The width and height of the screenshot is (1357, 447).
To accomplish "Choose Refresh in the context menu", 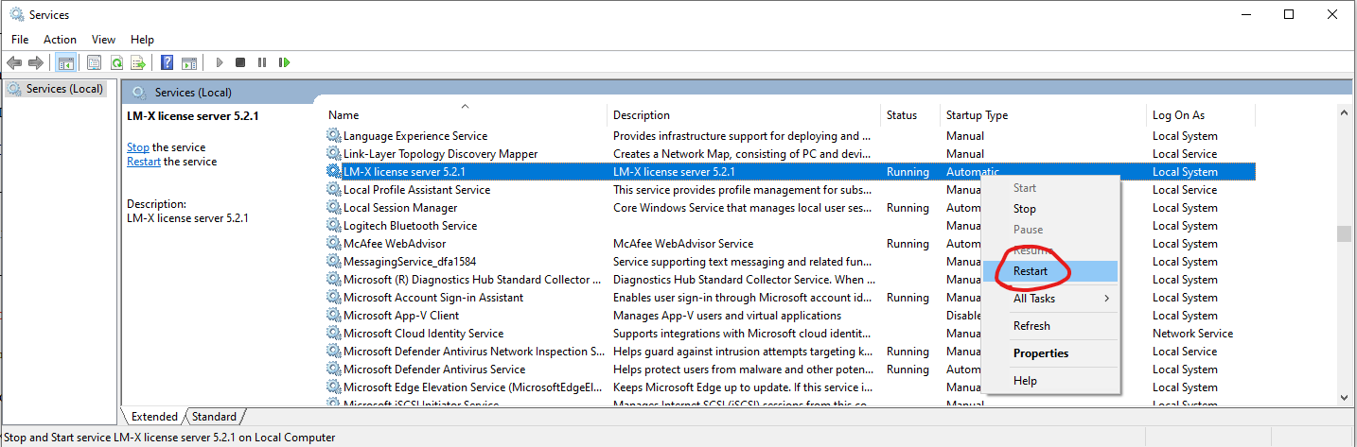I will [1050, 326].
